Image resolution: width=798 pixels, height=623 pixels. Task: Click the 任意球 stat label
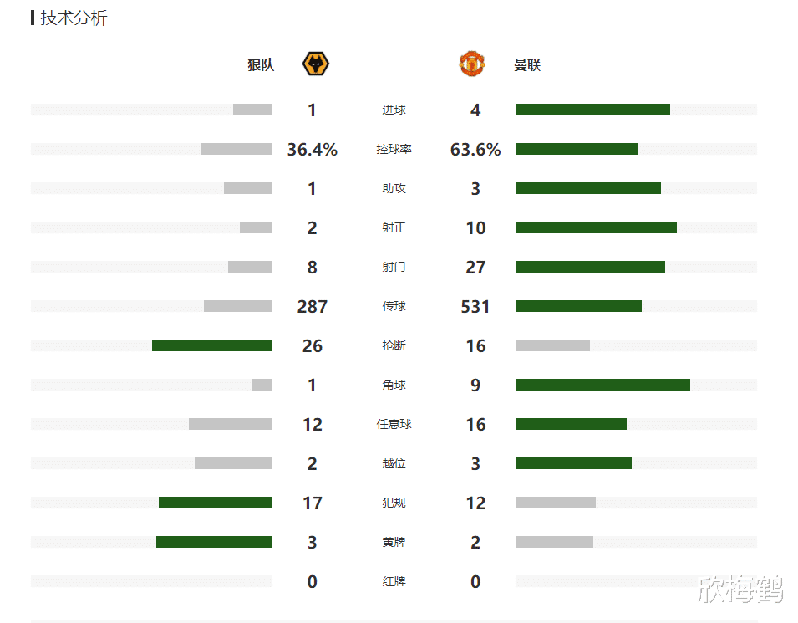point(394,425)
